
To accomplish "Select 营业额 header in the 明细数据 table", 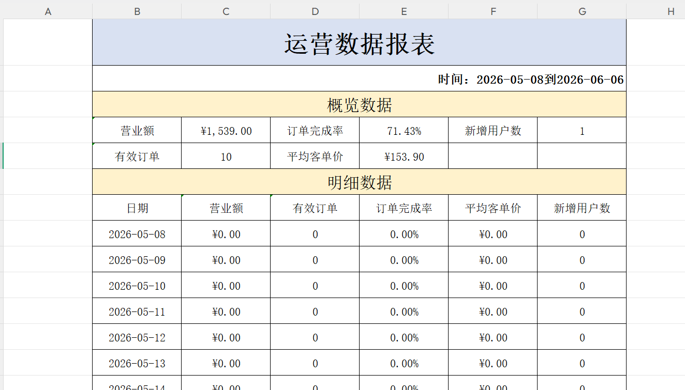I will [226, 208].
